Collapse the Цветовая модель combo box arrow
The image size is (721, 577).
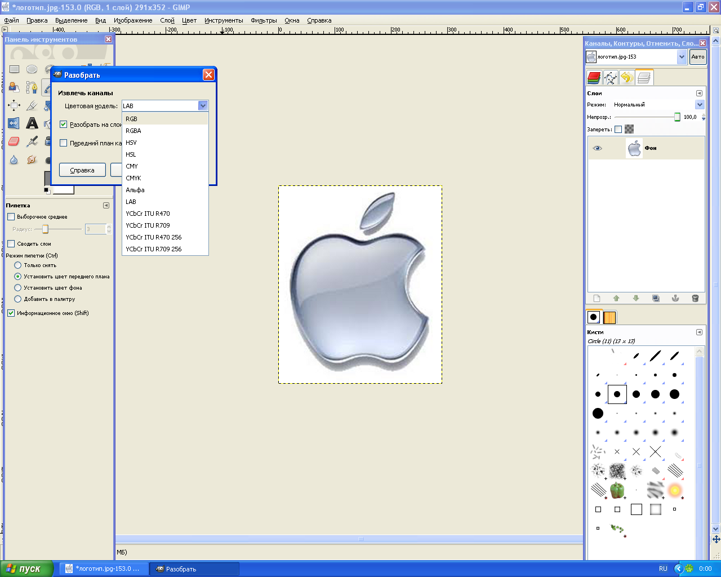pyautogui.click(x=203, y=106)
